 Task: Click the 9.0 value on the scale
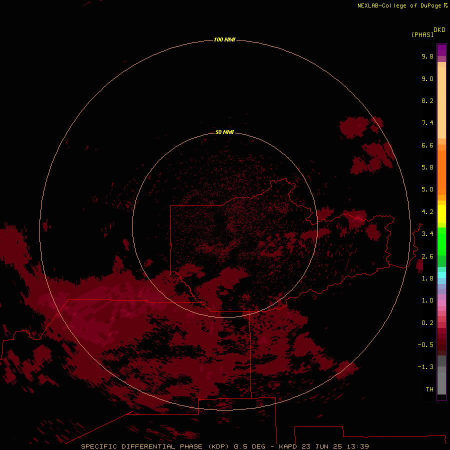coord(427,78)
